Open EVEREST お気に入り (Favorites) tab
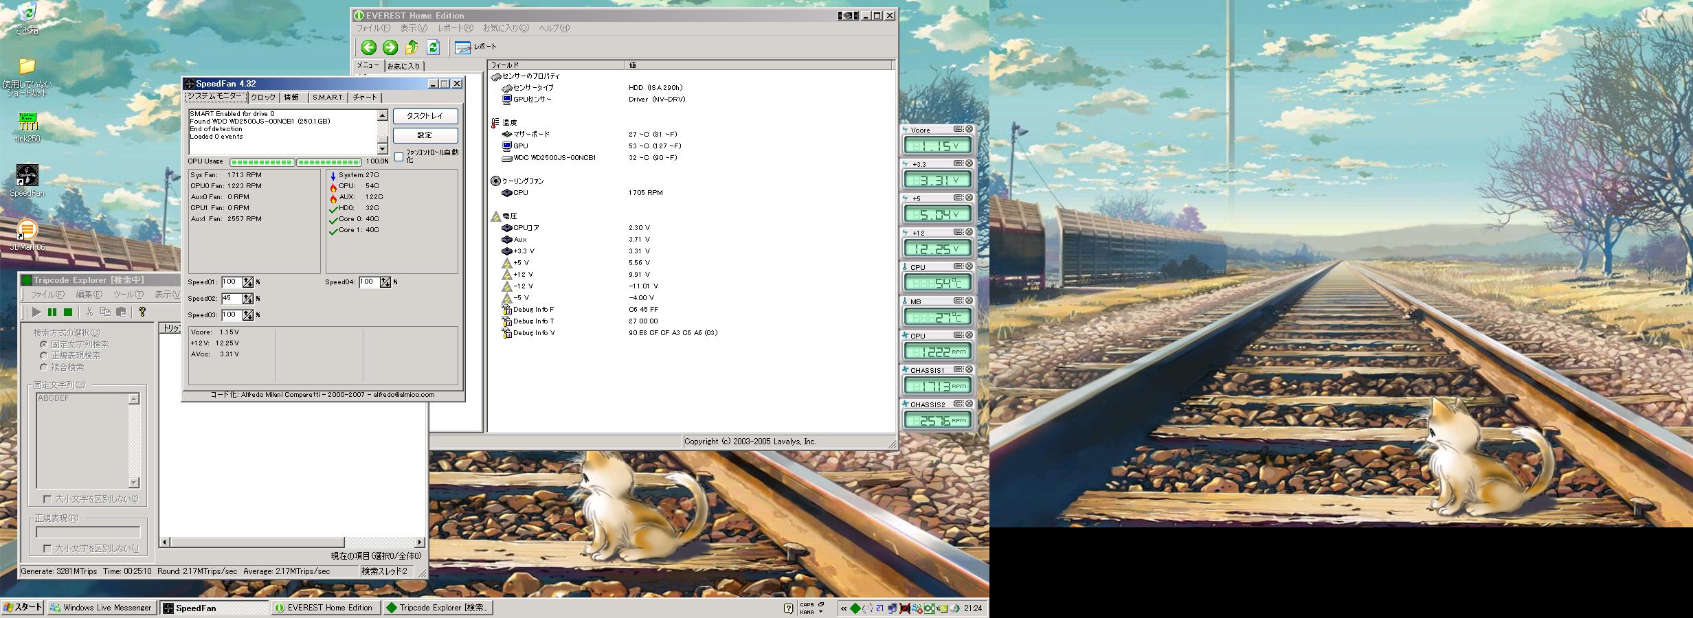The image size is (1693, 618). coord(403,66)
